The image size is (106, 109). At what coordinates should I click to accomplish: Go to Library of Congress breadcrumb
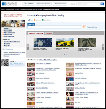[x=7, y=9]
